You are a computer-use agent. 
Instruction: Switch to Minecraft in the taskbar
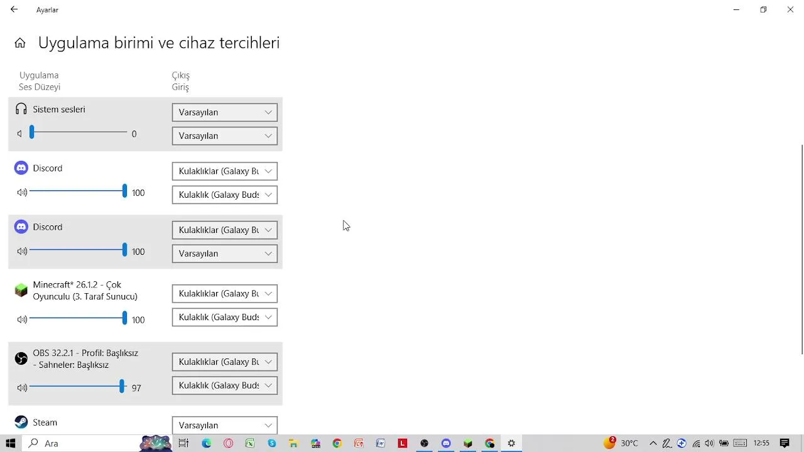(468, 443)
